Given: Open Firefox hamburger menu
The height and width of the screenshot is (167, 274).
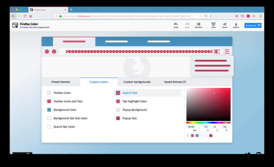Looking at the screenshot, I should coord(261,16).
